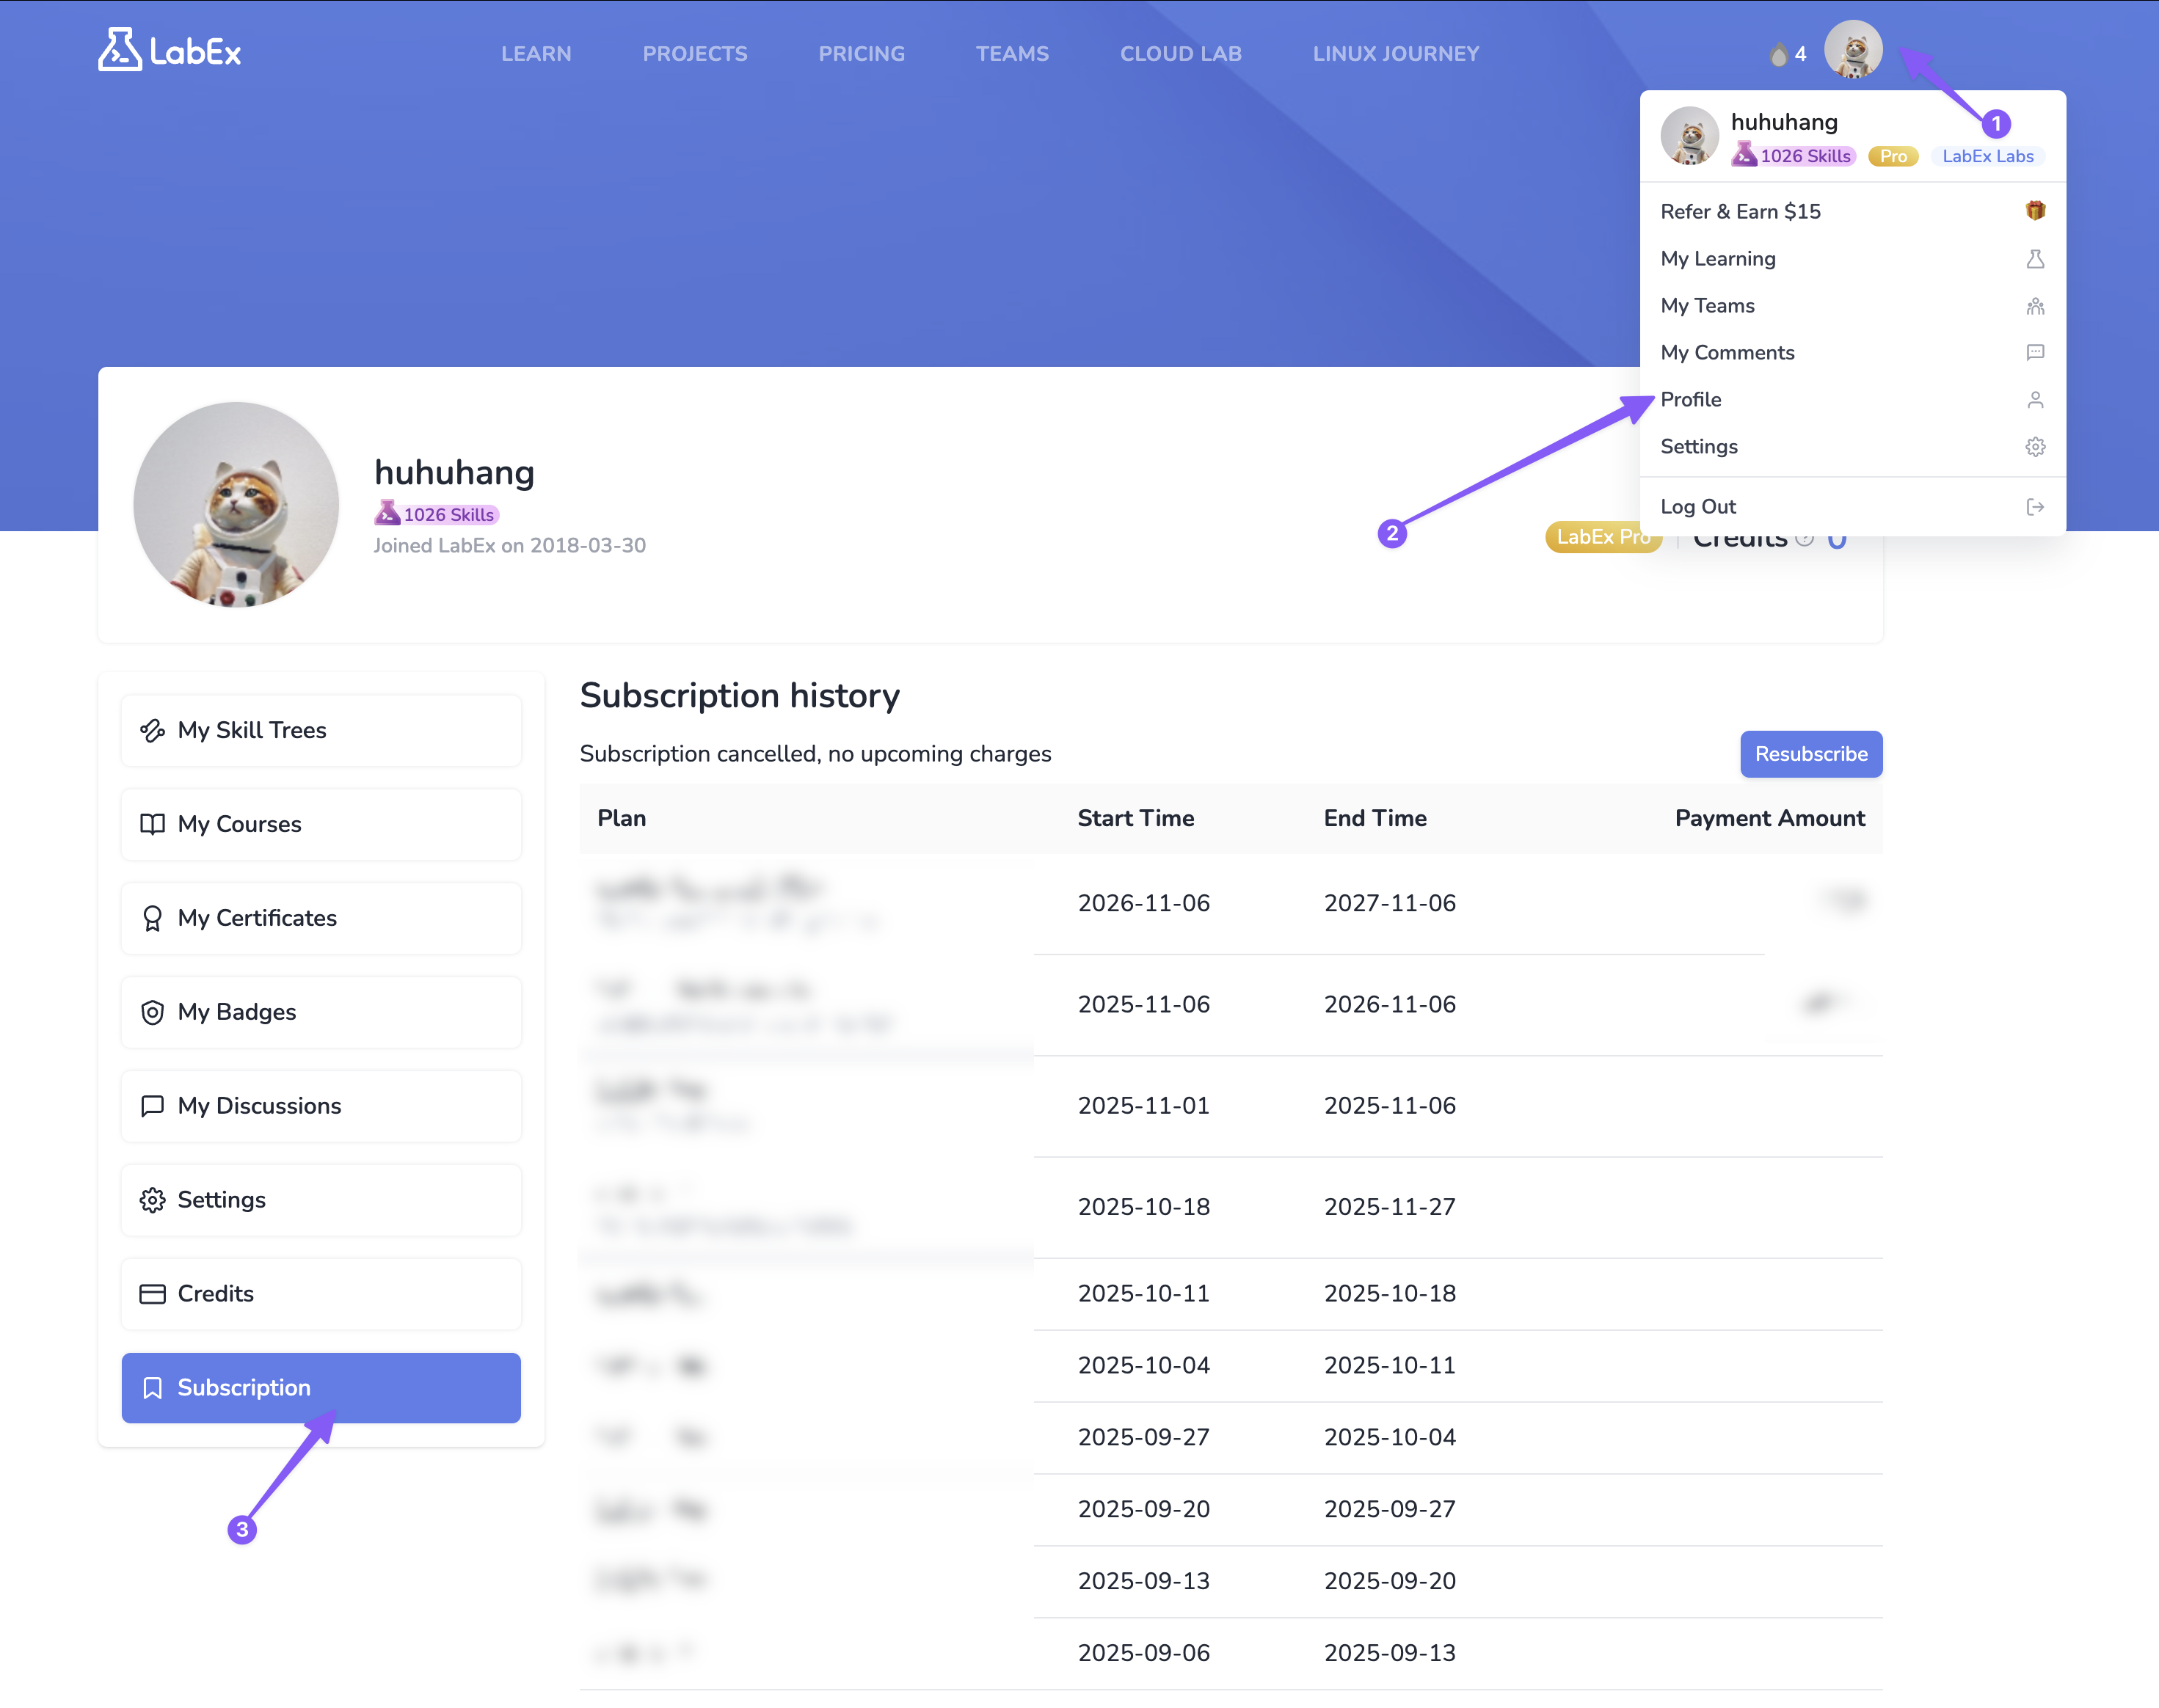Image resolution: width=2159 pixels, height=1708 pixels.
Task: Click the Log Out exit icon
Action: (2034, 507)
